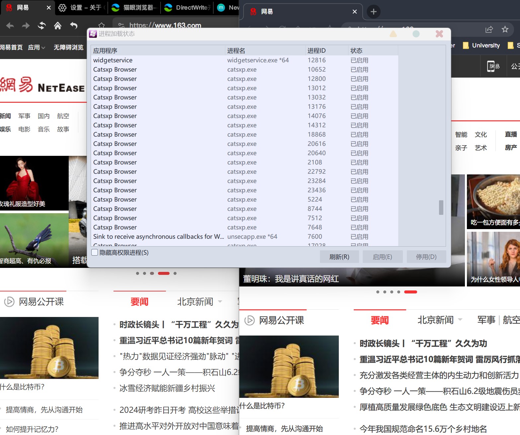Select process row with ID 2108
Screen dimensions: 520x435
[245, 162]
